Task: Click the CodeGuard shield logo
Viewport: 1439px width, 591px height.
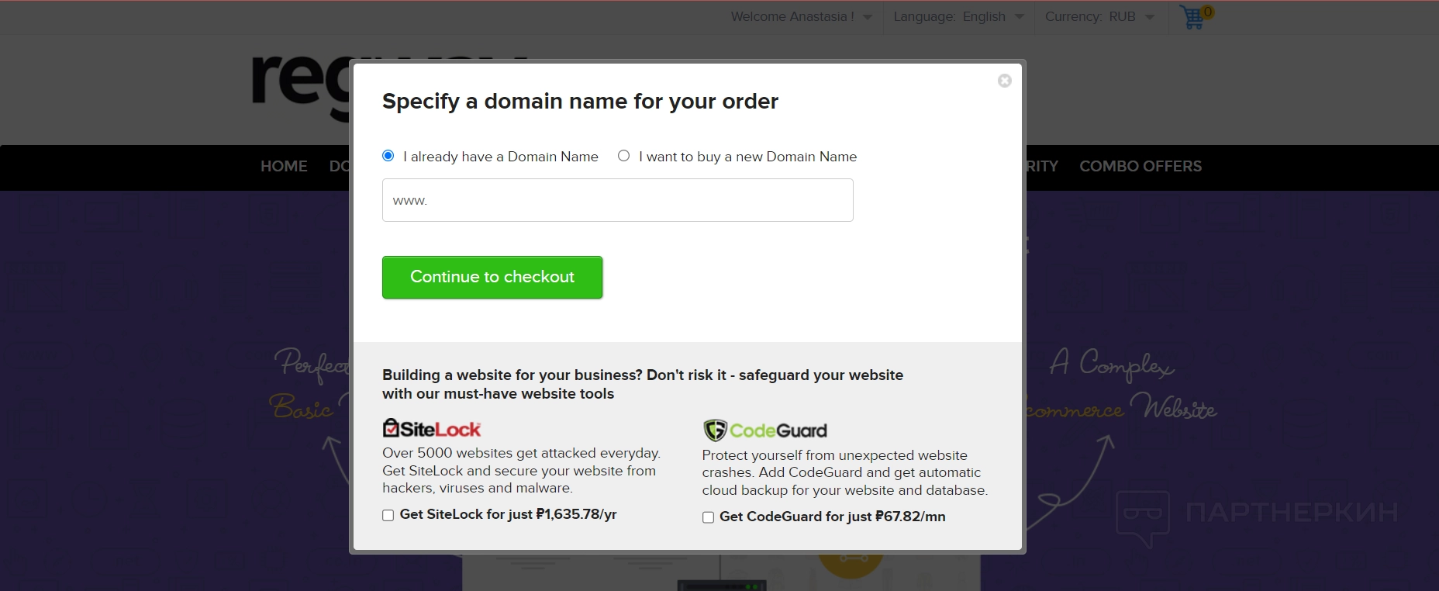Action: tap(714, 430)
